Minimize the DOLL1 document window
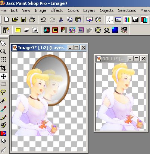This screenshot has width=150, height=154. 130,59
